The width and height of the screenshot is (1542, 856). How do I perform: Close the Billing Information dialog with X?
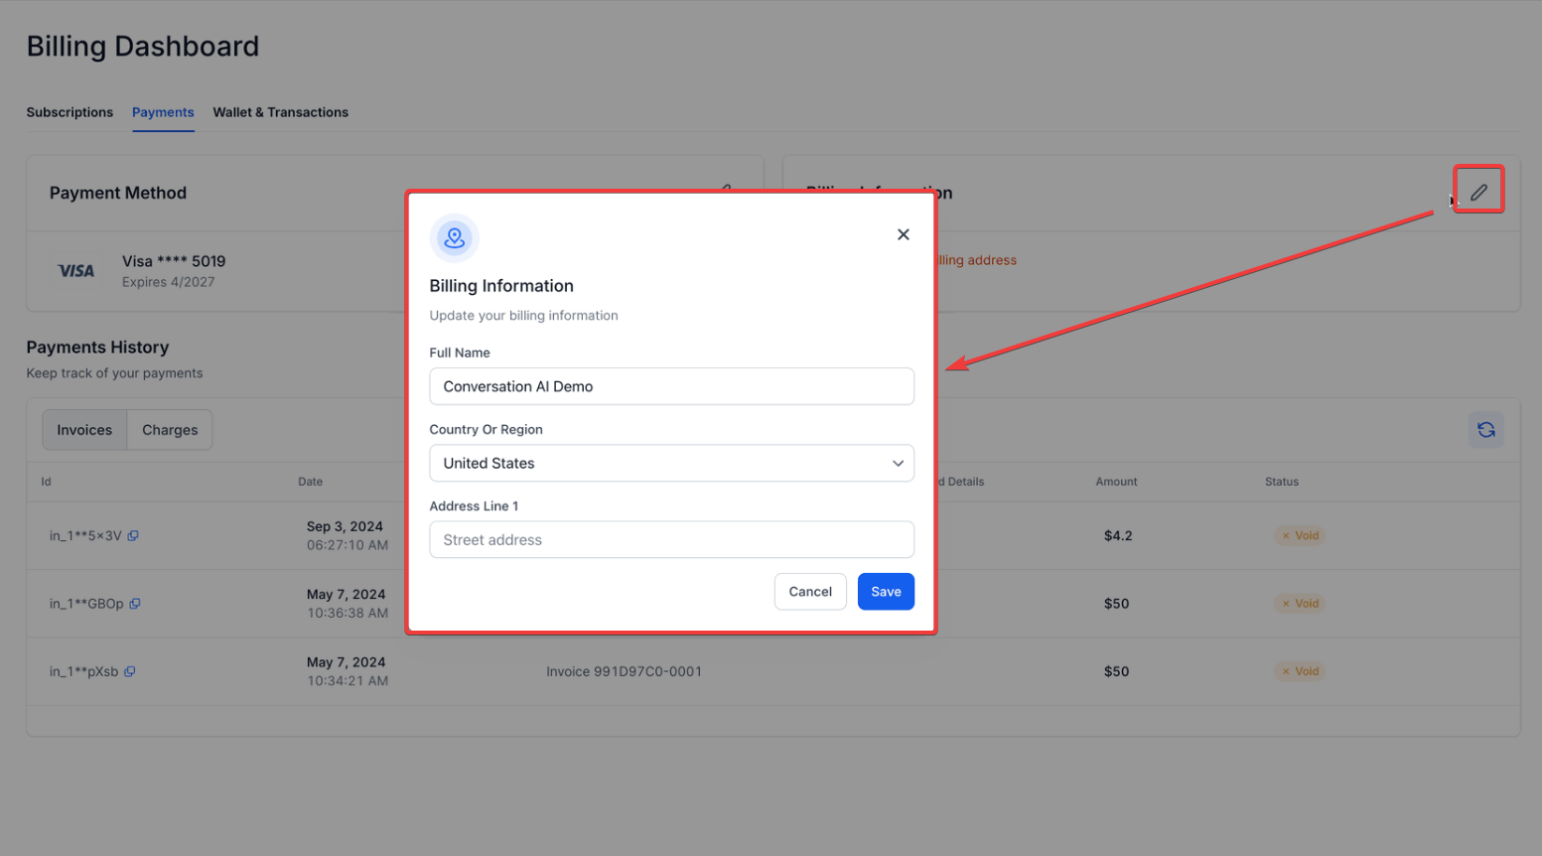click(x=903, y=234)
